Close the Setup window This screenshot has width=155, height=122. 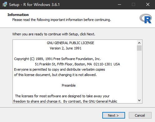148,4
